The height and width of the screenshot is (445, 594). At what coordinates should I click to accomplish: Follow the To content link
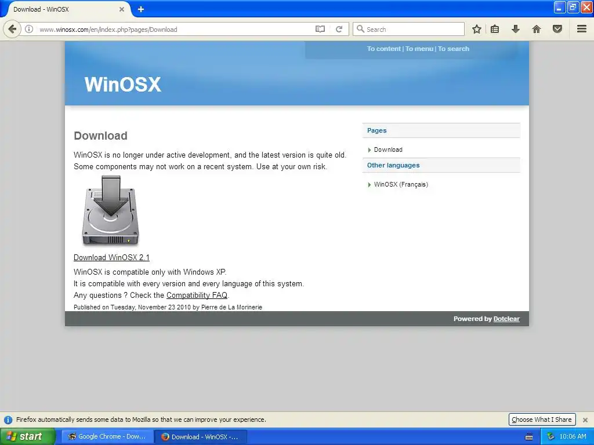click(x=383, y=49)
